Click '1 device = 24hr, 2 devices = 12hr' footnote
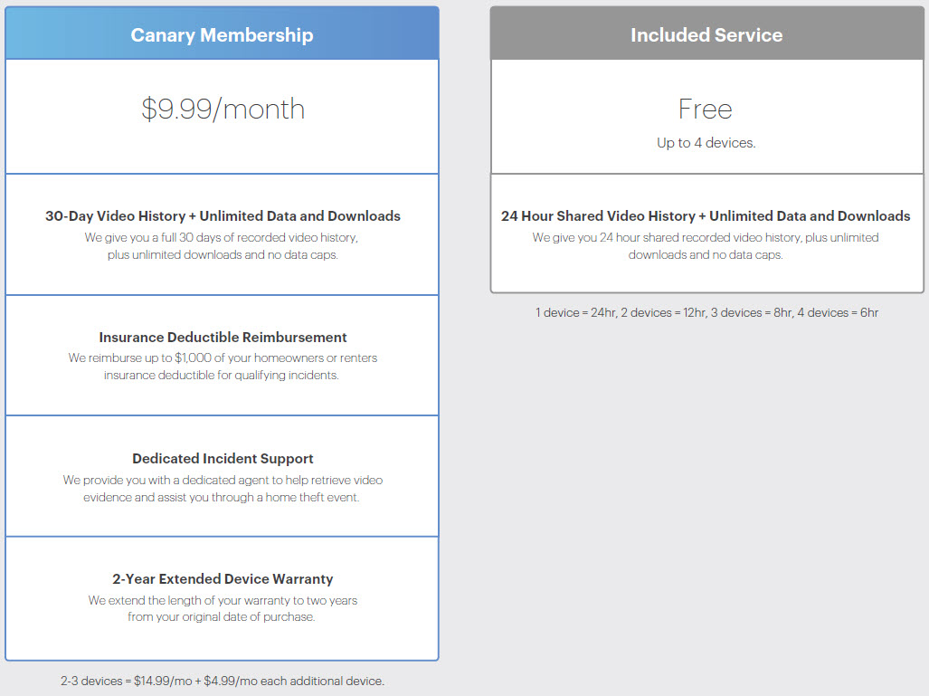Screen dimensions: 929x696 pos(706,312)
